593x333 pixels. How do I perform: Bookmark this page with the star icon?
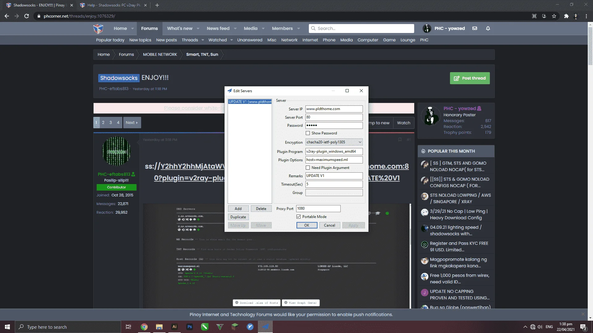coord(554,16)
